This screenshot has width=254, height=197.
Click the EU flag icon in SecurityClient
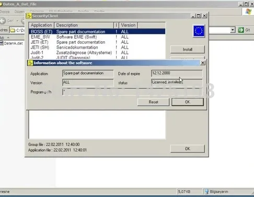pyautogui.click(x=199, y=31)
